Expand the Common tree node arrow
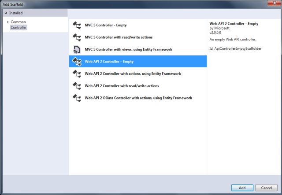Viewport: 282px width, 195px height. 7,22
